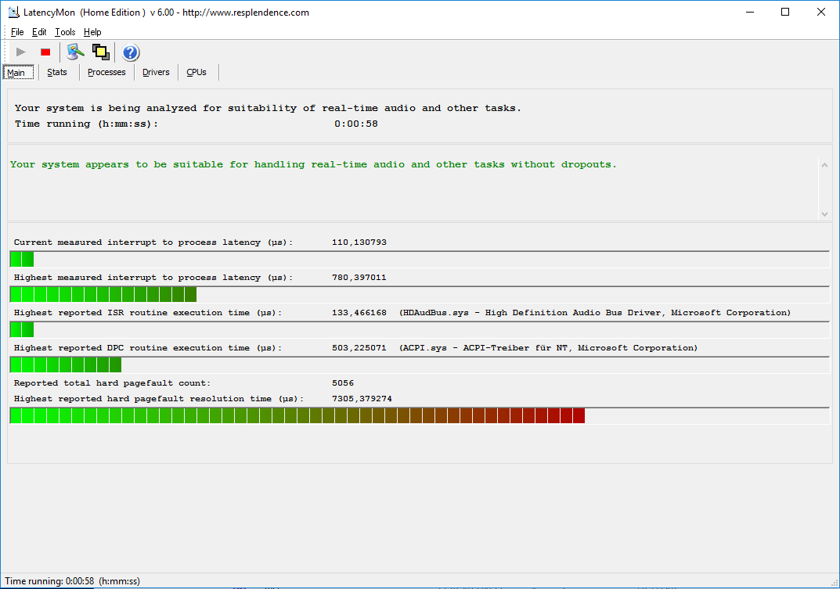Switch to the Processes tab
Viewport: 840px width, 589px height.
pyautogui.click(x=106, y=72)
